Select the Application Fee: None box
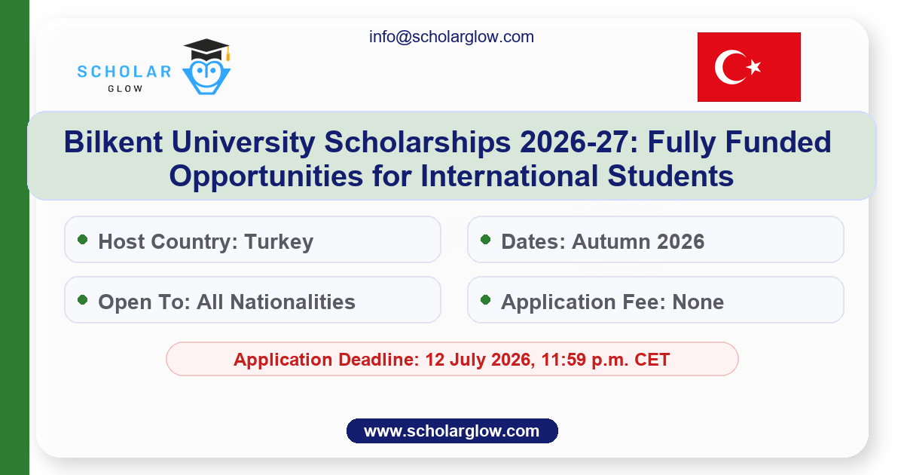 655,301
